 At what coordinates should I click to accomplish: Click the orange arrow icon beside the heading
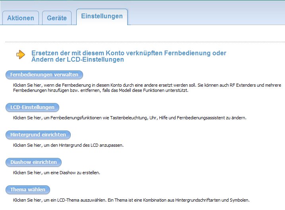[20, 55]
